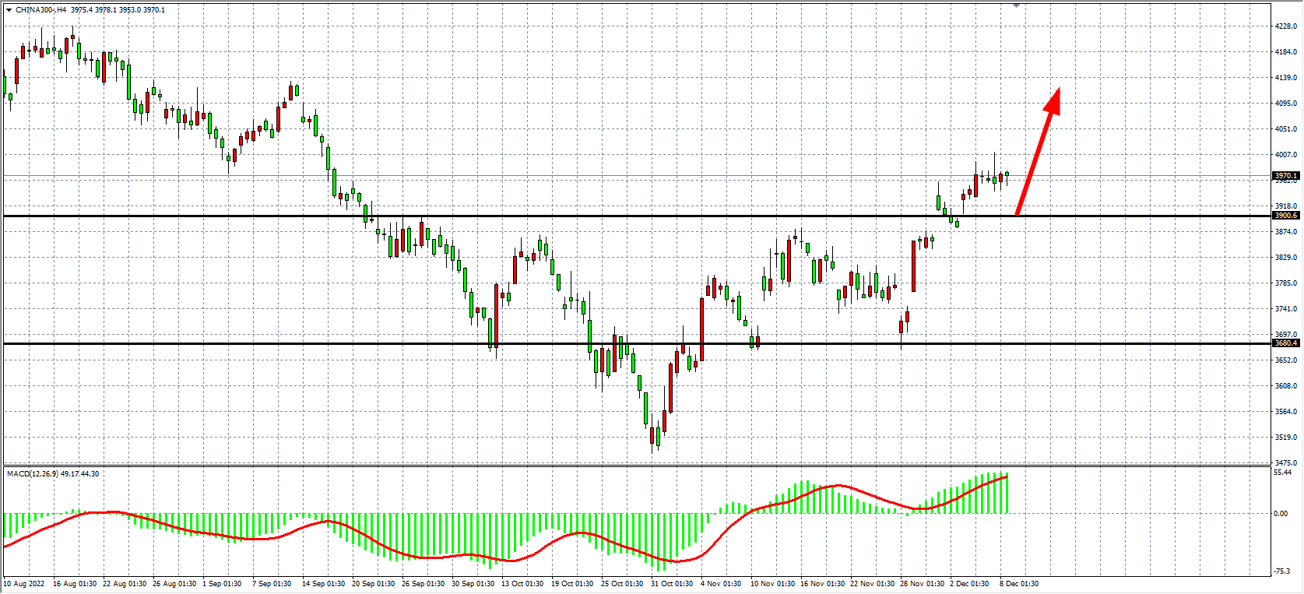
Task: Click the 4228.0 price axis label
Action: 1285,26
